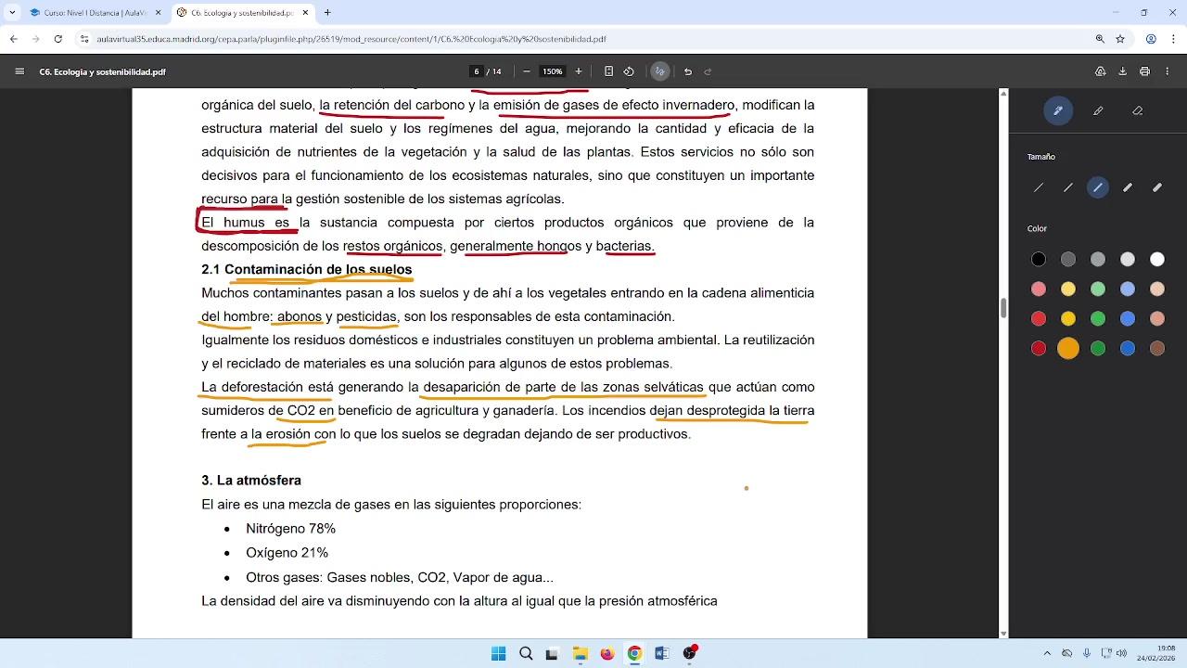Undo the last annotation
1187x668 pixels.
688,71
